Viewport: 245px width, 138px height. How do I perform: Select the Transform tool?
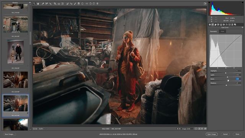62,3
